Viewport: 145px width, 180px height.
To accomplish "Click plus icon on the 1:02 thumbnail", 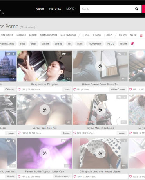I will pos(125,141).
